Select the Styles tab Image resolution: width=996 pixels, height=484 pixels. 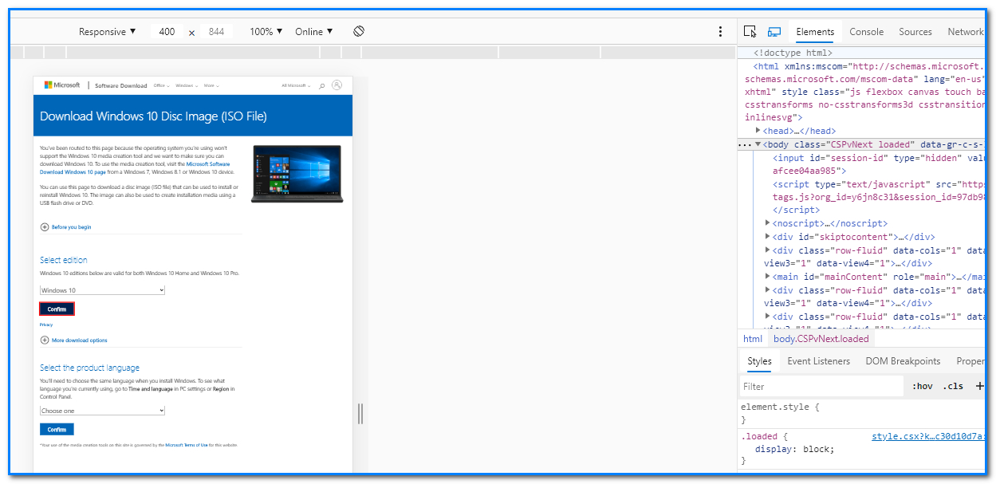coord(759,361)
